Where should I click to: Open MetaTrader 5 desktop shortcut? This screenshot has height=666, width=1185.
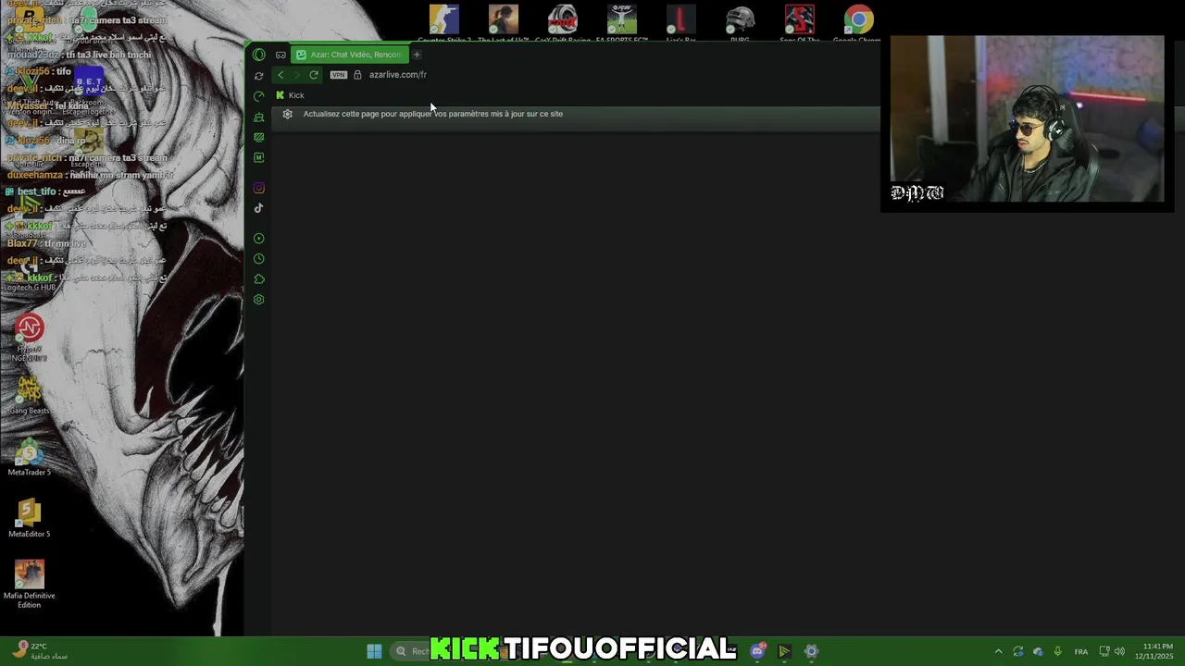coord(29,457)
